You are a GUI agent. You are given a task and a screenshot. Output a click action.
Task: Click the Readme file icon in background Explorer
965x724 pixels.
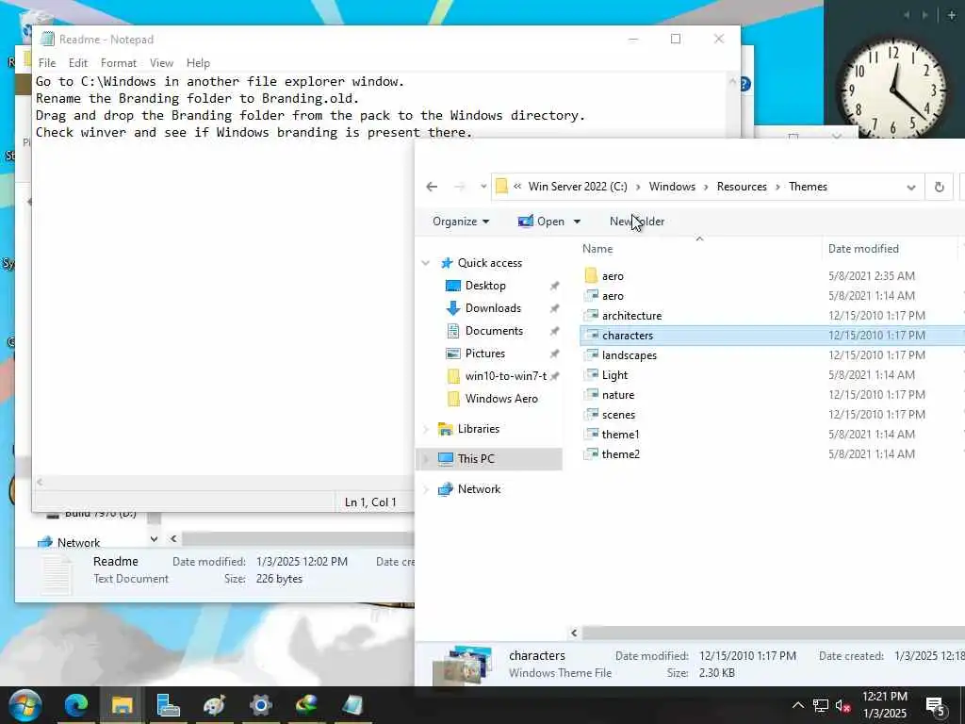[x=57, y=572]
